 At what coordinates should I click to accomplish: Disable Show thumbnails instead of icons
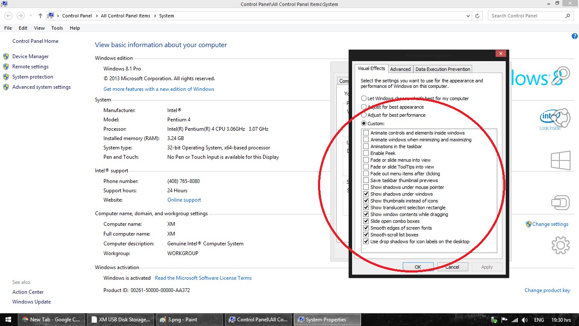366,201
